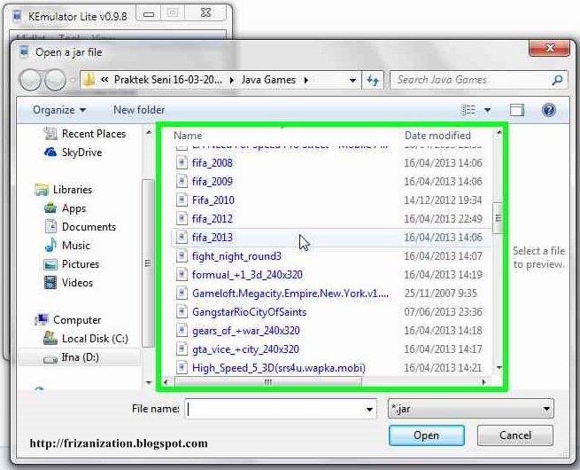Open recent pages dropdown beside navigation arrows

coord(73,80)
